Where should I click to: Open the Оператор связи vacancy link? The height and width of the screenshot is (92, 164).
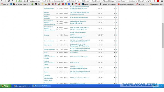pos(48,45)
